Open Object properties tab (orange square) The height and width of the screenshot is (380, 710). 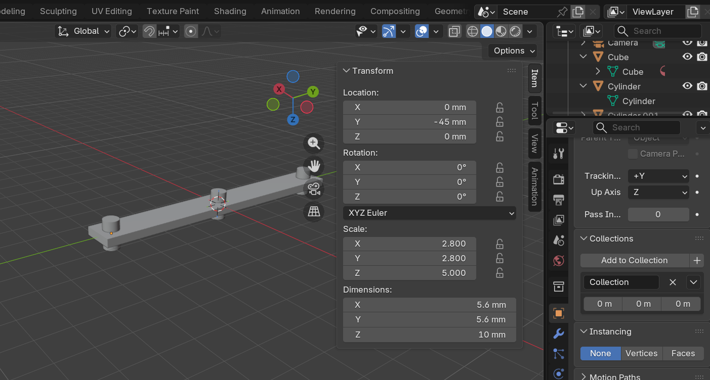[559, 313]
